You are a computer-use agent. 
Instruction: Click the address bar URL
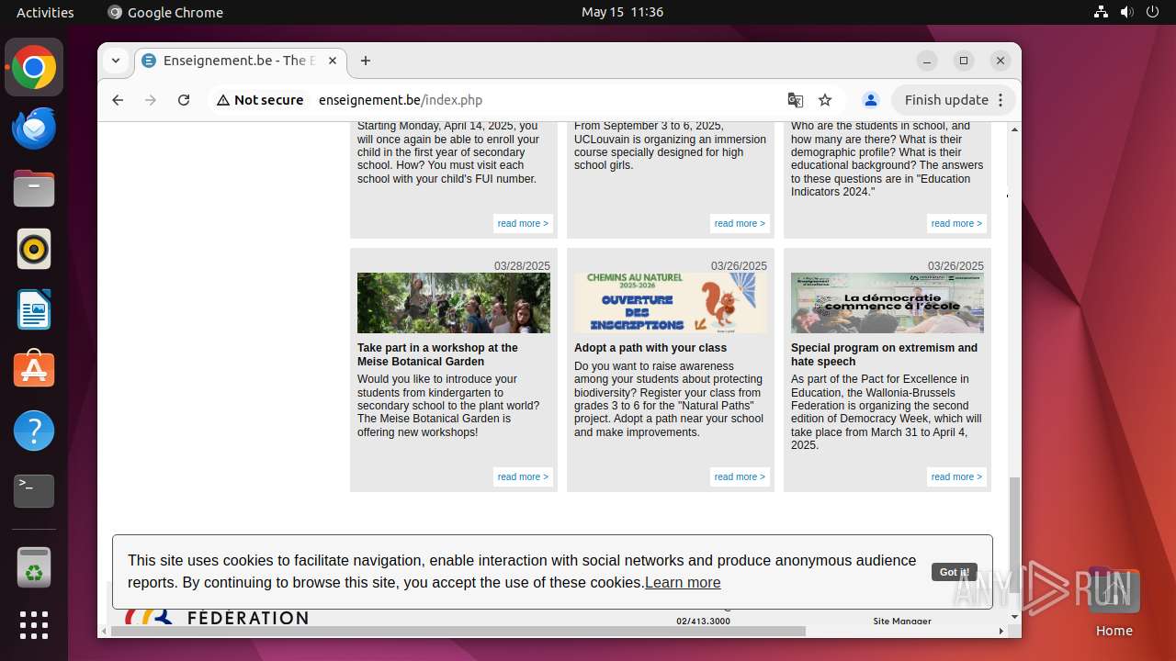click(x=401, y=100)
